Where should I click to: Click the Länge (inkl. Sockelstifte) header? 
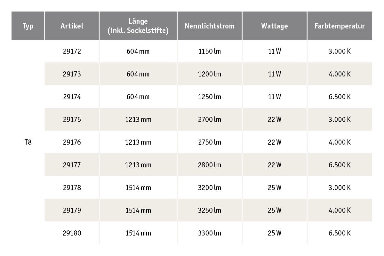[x=138, y=26]
